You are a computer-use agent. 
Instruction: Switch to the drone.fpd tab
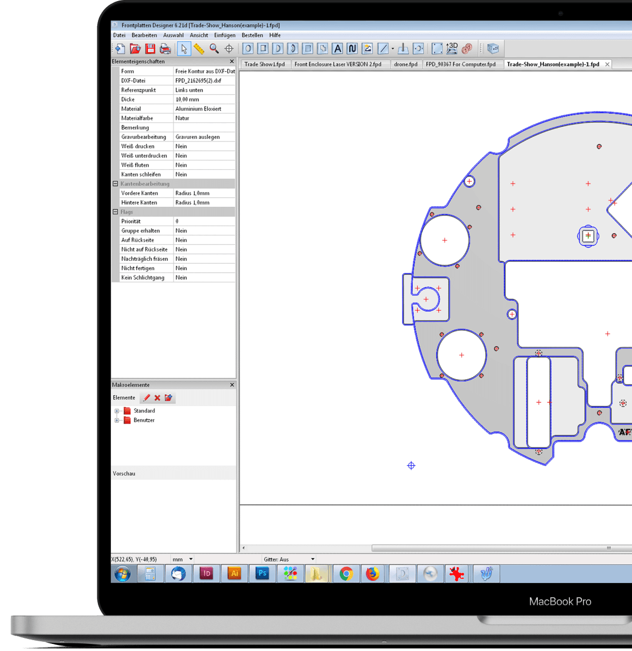click(x=405, y=64)
